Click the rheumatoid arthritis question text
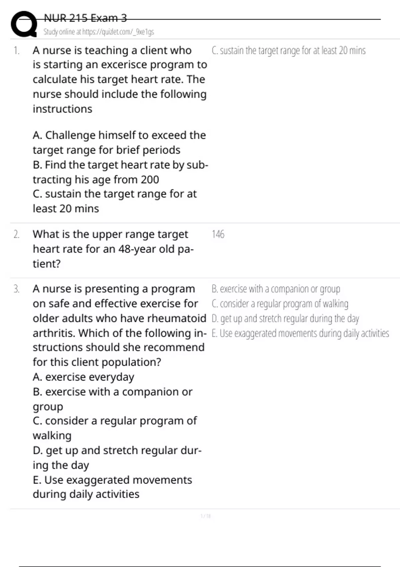Viewport: 400px width, 567px height. coord(119,326)
